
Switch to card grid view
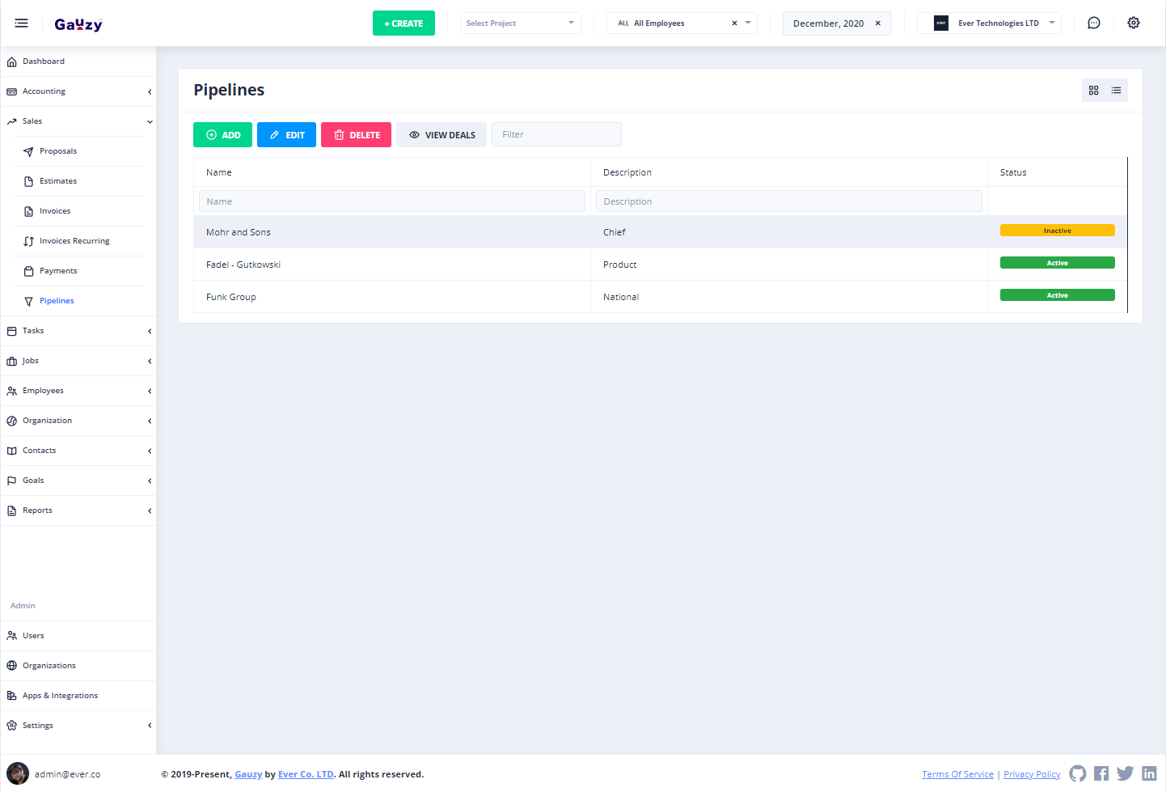pos(1093,91)
